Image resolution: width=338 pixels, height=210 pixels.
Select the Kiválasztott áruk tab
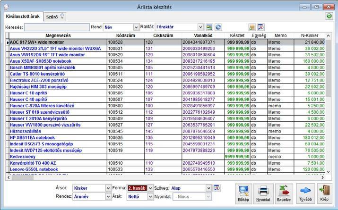pyautogui.click(x=23, y=17)
